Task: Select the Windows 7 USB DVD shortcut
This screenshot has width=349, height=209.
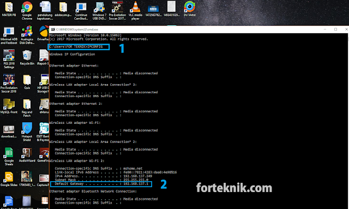Action: (99, 11)
